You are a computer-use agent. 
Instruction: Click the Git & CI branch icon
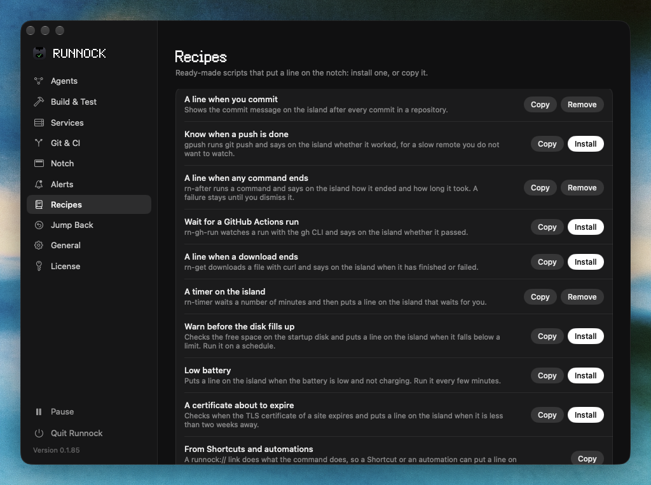click(39, 143)
